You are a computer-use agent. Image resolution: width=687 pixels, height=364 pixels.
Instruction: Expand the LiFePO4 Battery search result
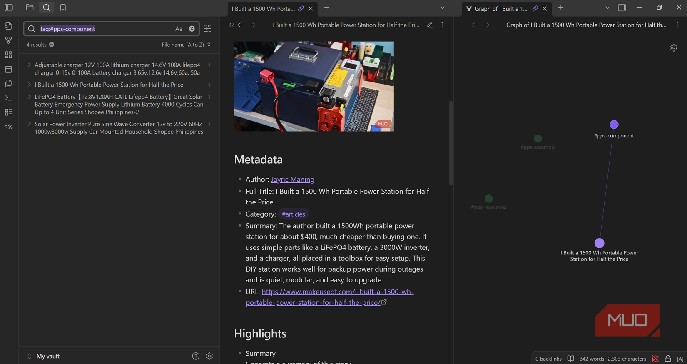tap(29, 97)
